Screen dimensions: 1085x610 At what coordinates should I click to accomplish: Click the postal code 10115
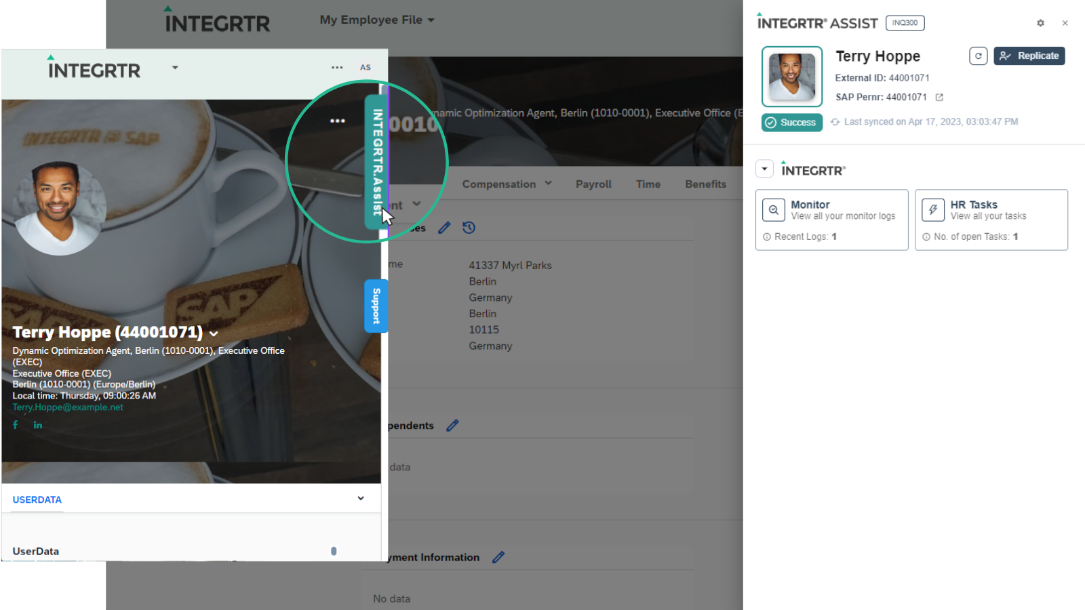coord(484,330)
